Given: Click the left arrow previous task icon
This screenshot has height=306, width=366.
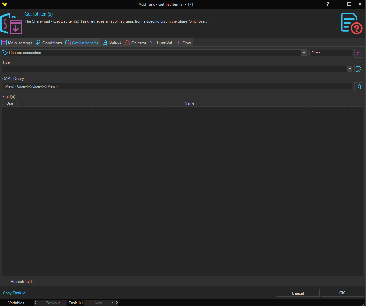Looking at the screenshot, I should click(37, 303).
